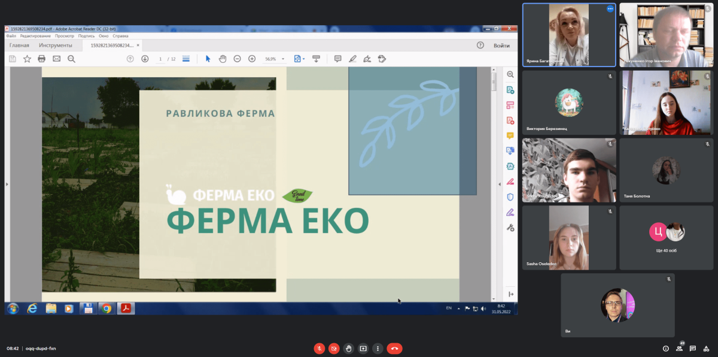Add a sticky note comment
Viewport: 718px width, 357px height.
338,59
